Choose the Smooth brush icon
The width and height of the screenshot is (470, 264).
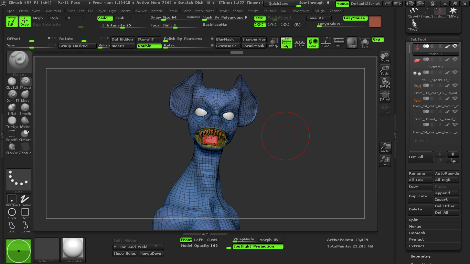pos(25,109)
